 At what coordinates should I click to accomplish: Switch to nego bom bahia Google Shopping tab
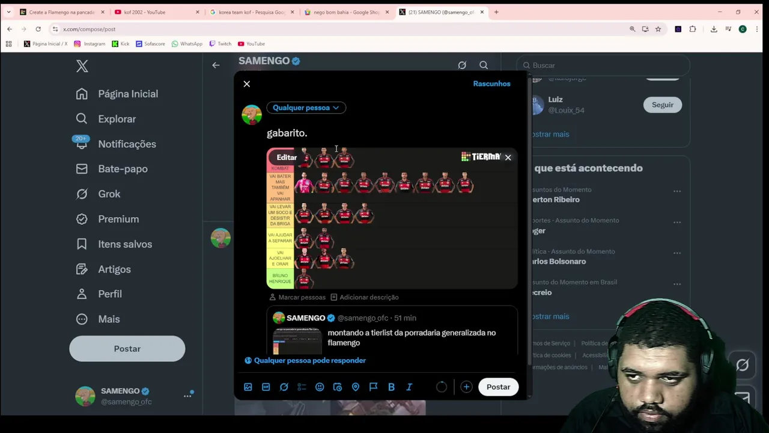pyautogui.click(x=347, y=12)
